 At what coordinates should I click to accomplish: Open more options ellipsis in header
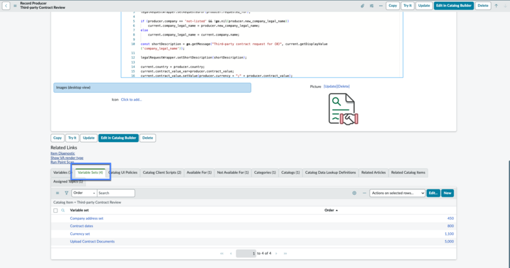tap(381, 6)
